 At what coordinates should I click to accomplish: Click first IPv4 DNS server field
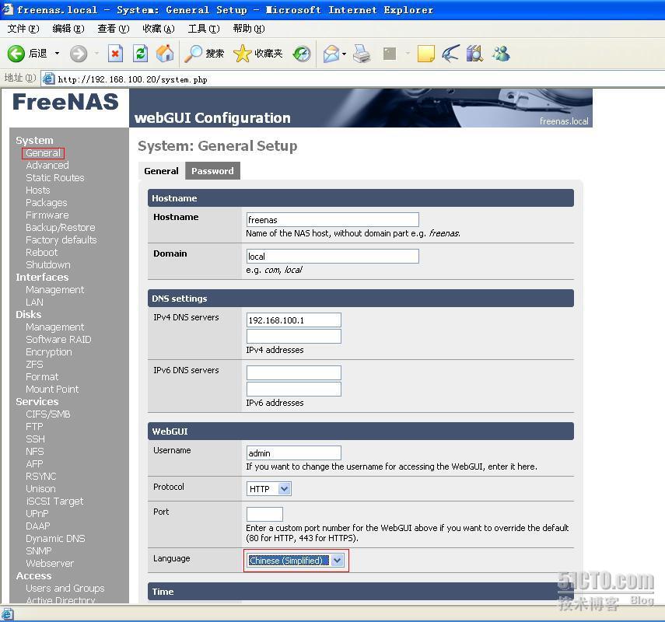(293, 320)
